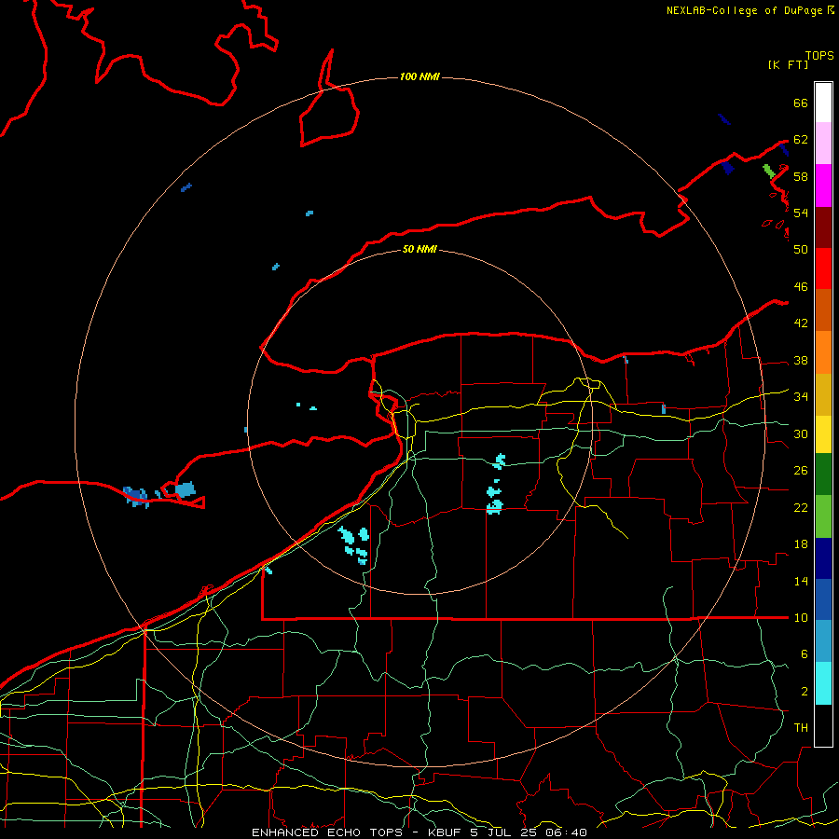Click the magenta 58 K FT legend swatch
The height and width of the screenshot is (839, 839).
[823, 186]
